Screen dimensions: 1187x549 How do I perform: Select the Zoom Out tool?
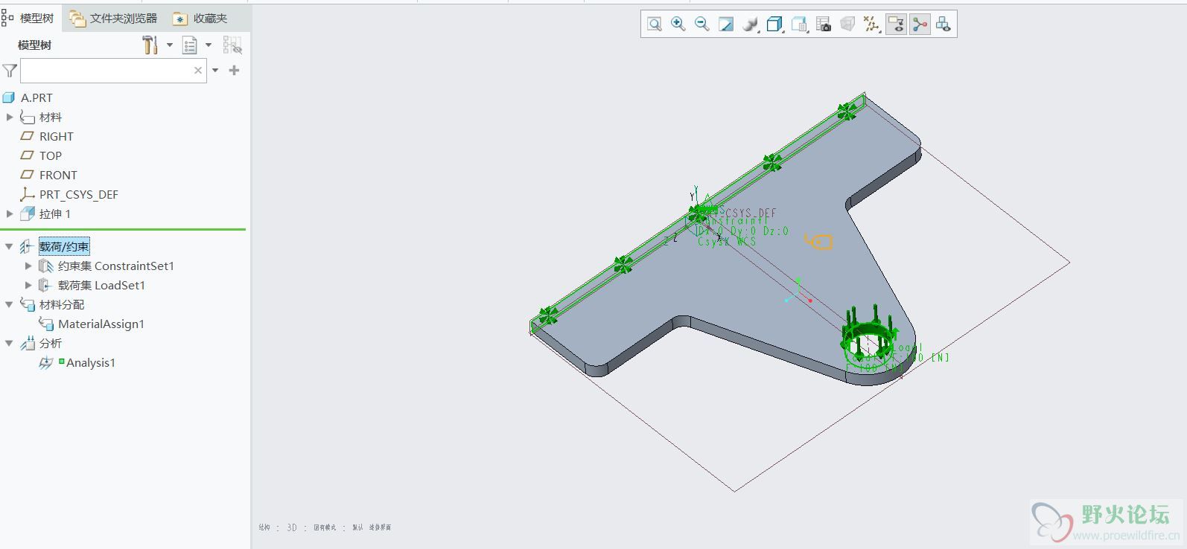pyautogui.click(x=701, y=25)
